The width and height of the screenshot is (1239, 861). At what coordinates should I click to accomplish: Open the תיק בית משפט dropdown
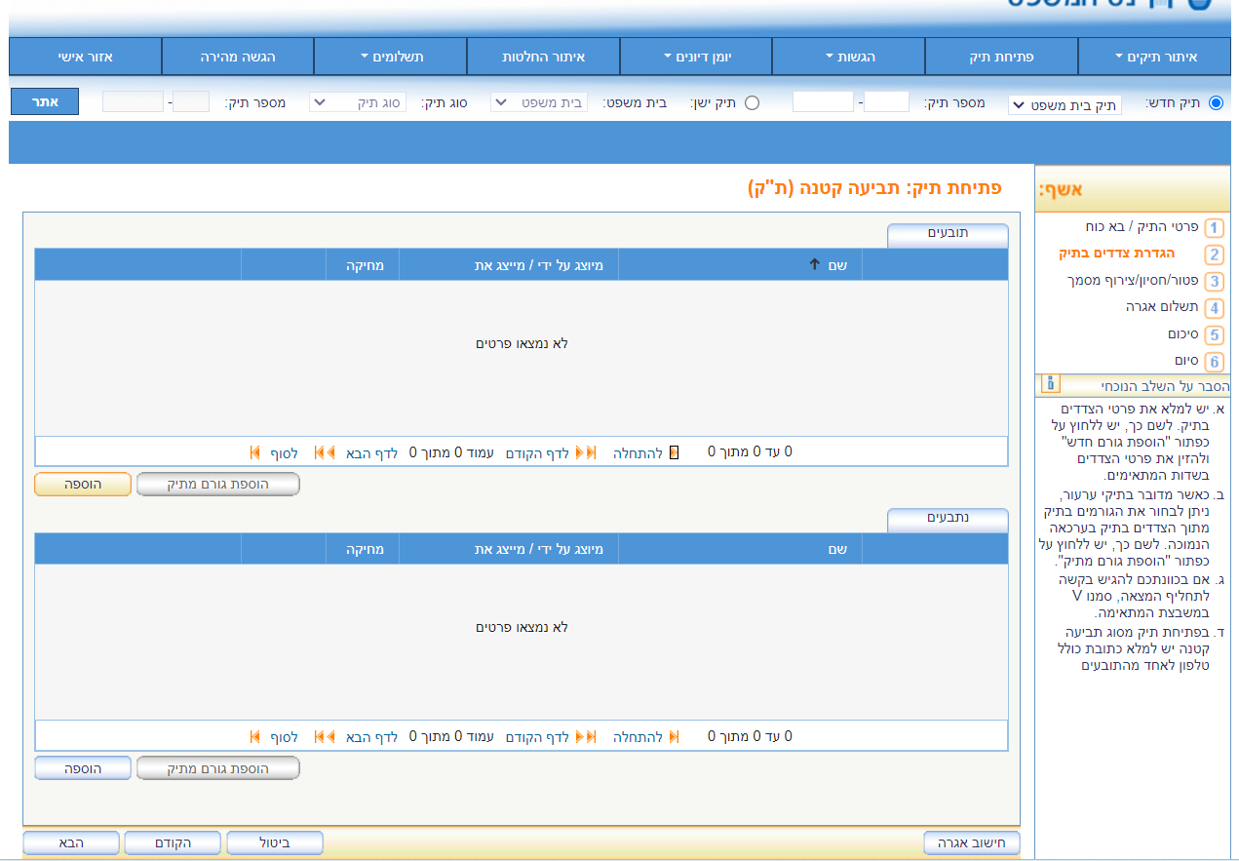tap(1065, 104)
